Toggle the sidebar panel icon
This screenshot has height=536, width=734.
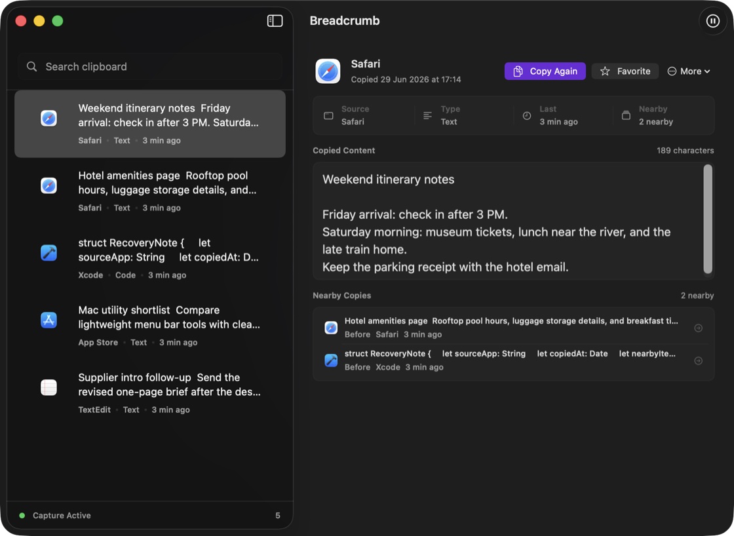[x=275, y=20]
